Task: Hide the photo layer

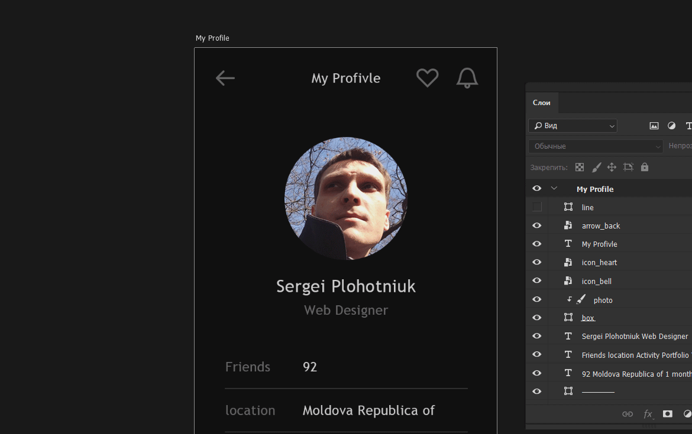Action: pos(536,299)
